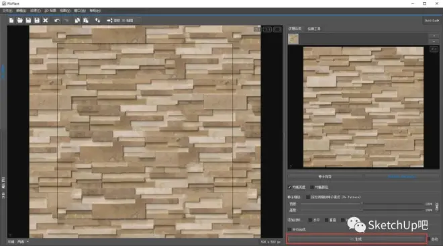This screenshot has height=246, width=443.
Task: Open the dropdown at the bottom-left status bar
Action: (x=23, y=242)
